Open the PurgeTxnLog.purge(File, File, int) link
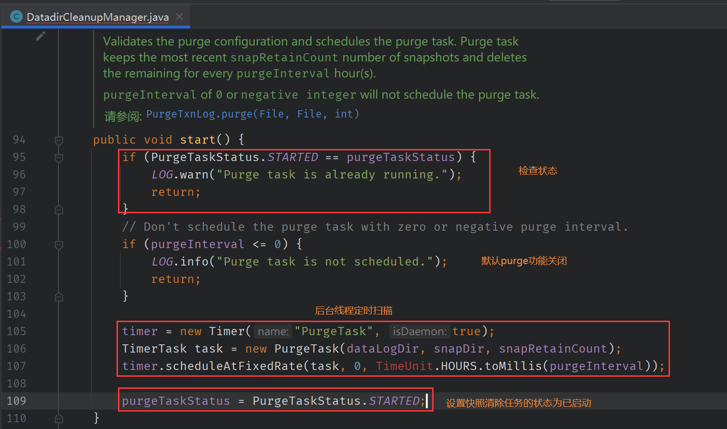727x429 pixels. click(252, 114)
